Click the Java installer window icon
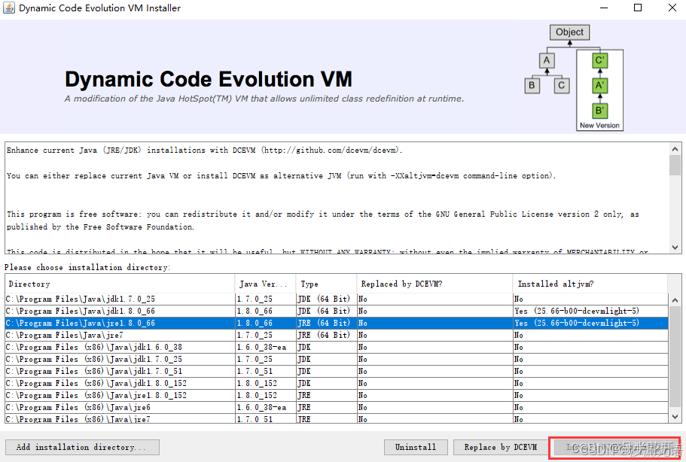Viewport: 686px width, 462px height. pyautogui.click(x=9, y=8)
